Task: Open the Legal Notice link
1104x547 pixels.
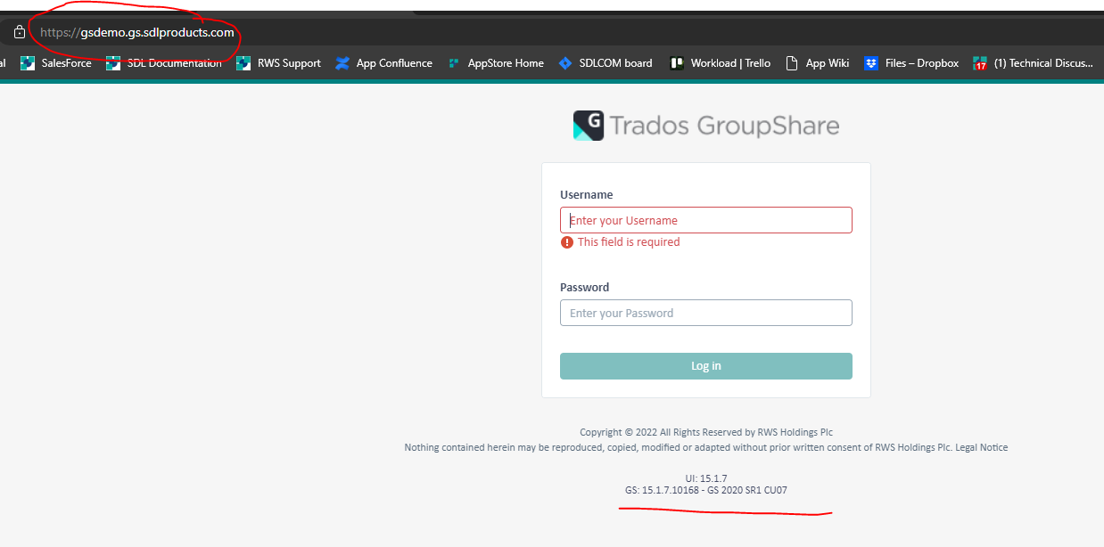Action: pos(982,447)
